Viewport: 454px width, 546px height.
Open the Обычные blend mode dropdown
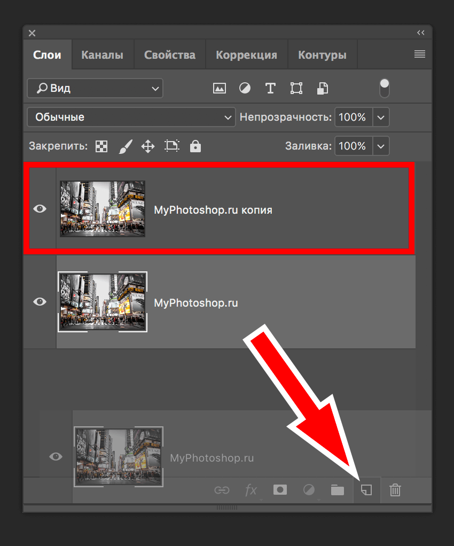coord(131,117)
